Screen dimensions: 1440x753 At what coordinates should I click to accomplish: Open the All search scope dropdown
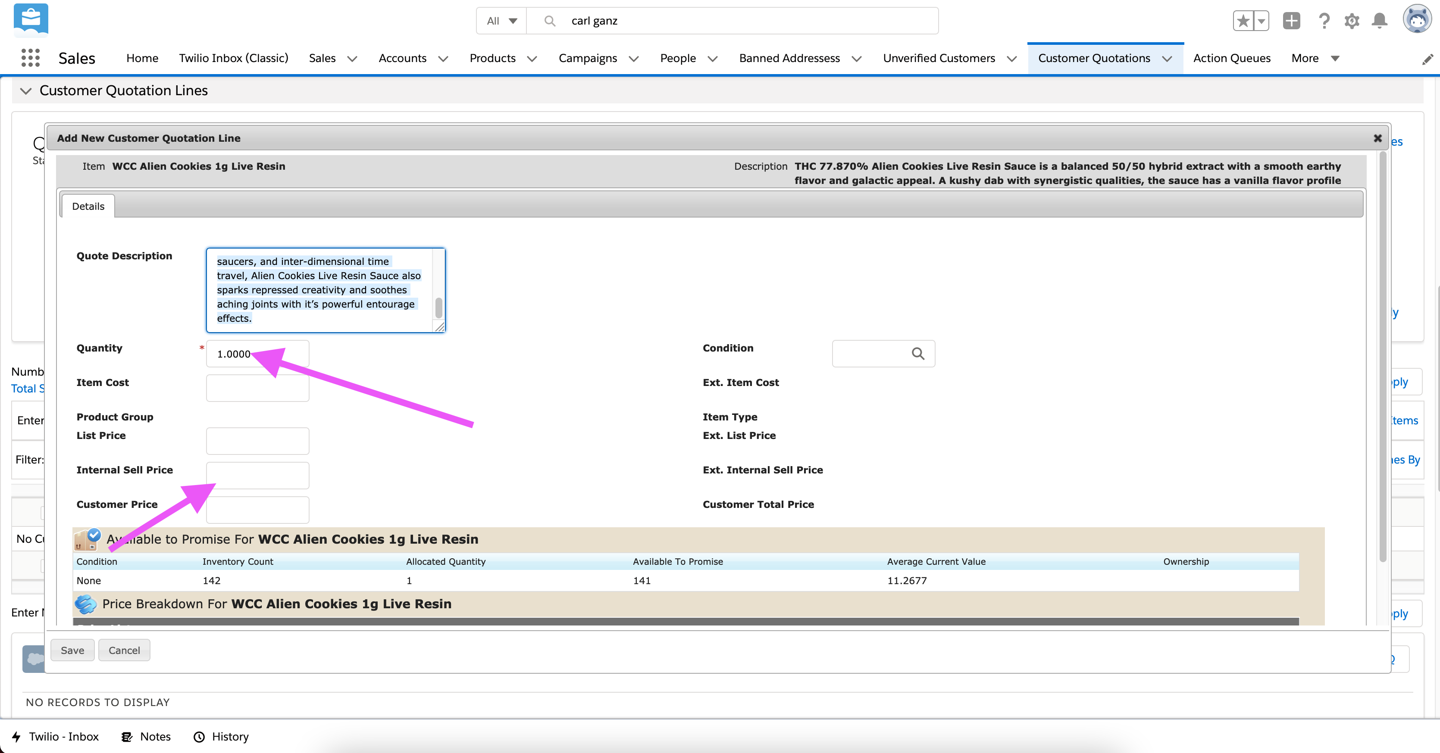pyautogui.click(x=501, y=21)
